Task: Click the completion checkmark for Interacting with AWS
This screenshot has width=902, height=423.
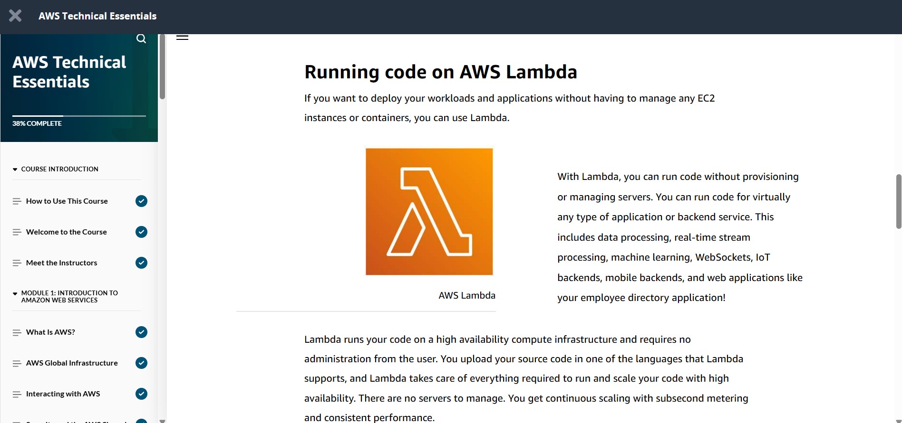Action: (141, 394)
